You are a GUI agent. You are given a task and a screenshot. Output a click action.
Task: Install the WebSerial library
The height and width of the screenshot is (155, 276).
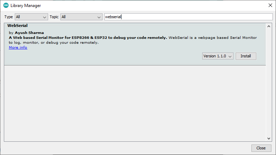tap(246, 56)
